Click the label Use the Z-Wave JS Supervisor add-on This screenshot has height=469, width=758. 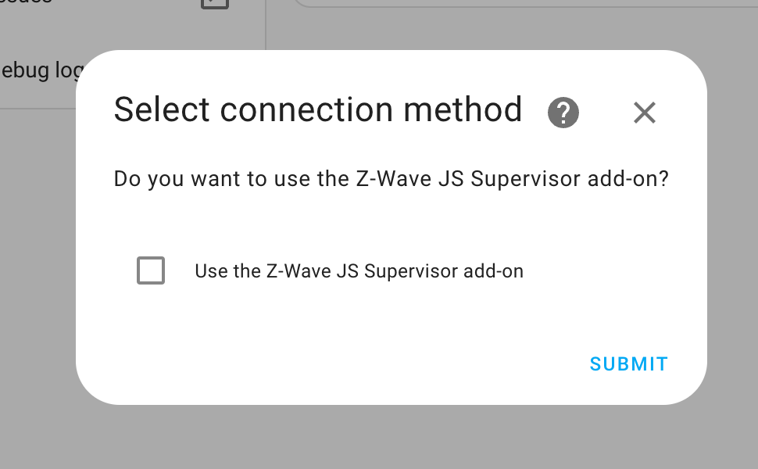[359, 270]
